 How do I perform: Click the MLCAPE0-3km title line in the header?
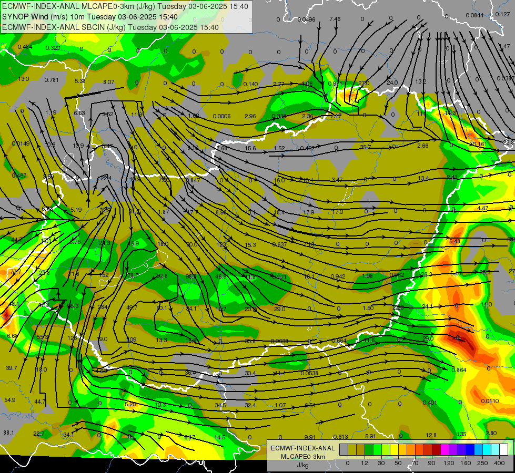[x=125, y=6]
